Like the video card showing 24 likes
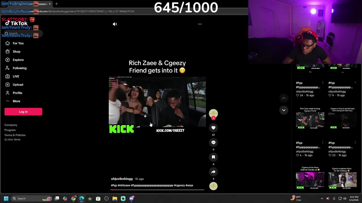Image resolution: width=362 pixels, height=203 pixels. [298, 96]
